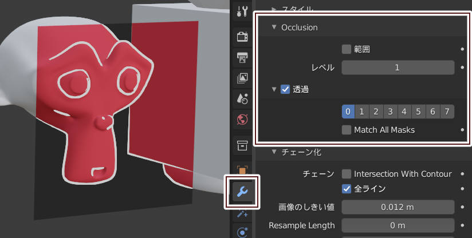Viewport: 472px width, 238px height.
Task: Animate Resample Length property dot
Action: pos(463,225)
